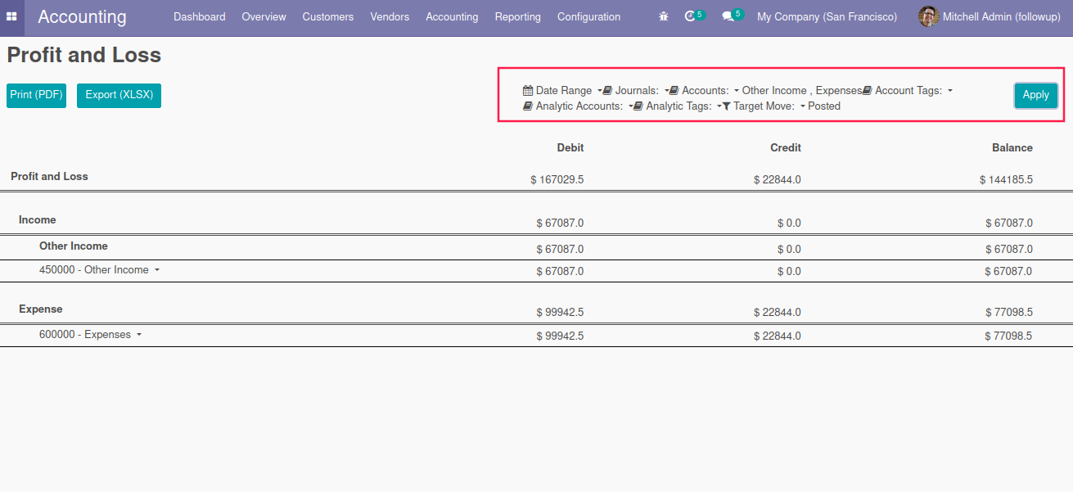
Task: Click the debug bug icon
Action: coord(664,16)
